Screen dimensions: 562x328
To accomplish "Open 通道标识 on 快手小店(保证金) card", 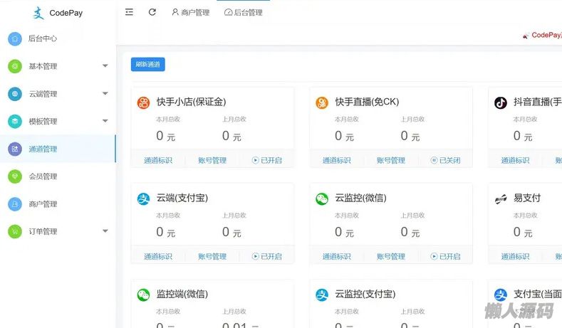I will pyautogui.click(x=158, y=160).
